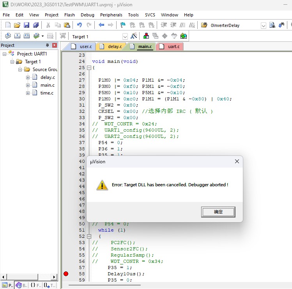Select the Functions tab at the panel bottom
This screenshot has height=289, width=292.
coord(36,285)
